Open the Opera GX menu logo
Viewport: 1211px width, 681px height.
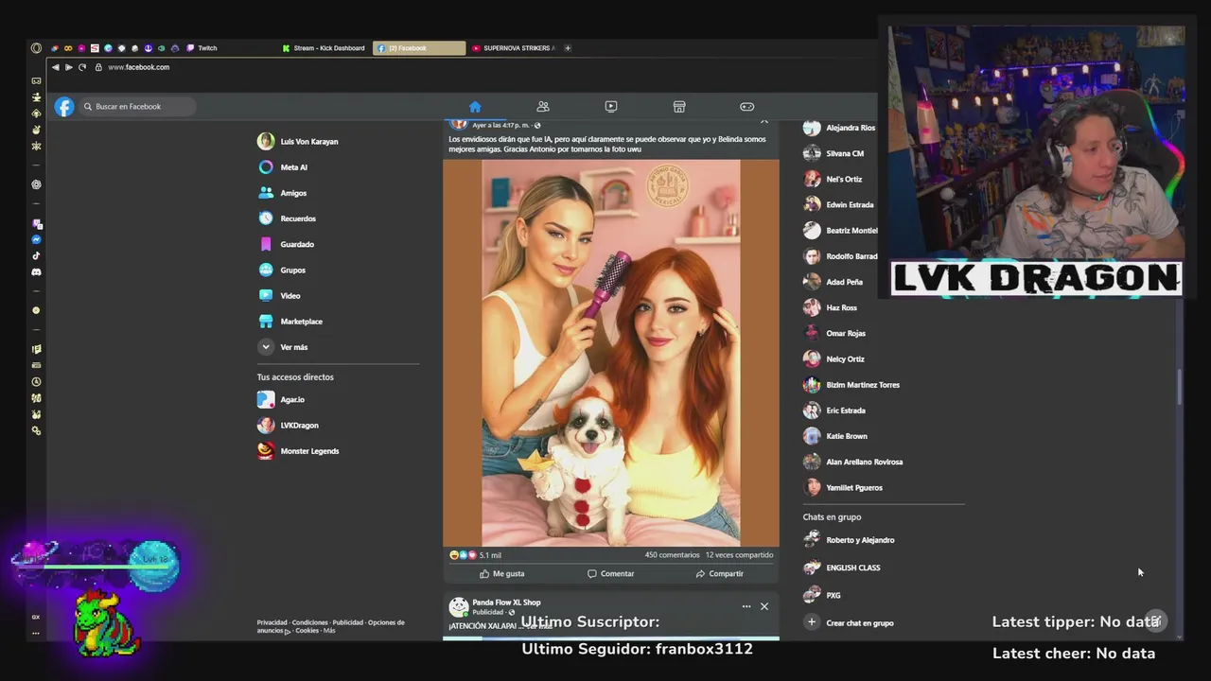(36, 48)
